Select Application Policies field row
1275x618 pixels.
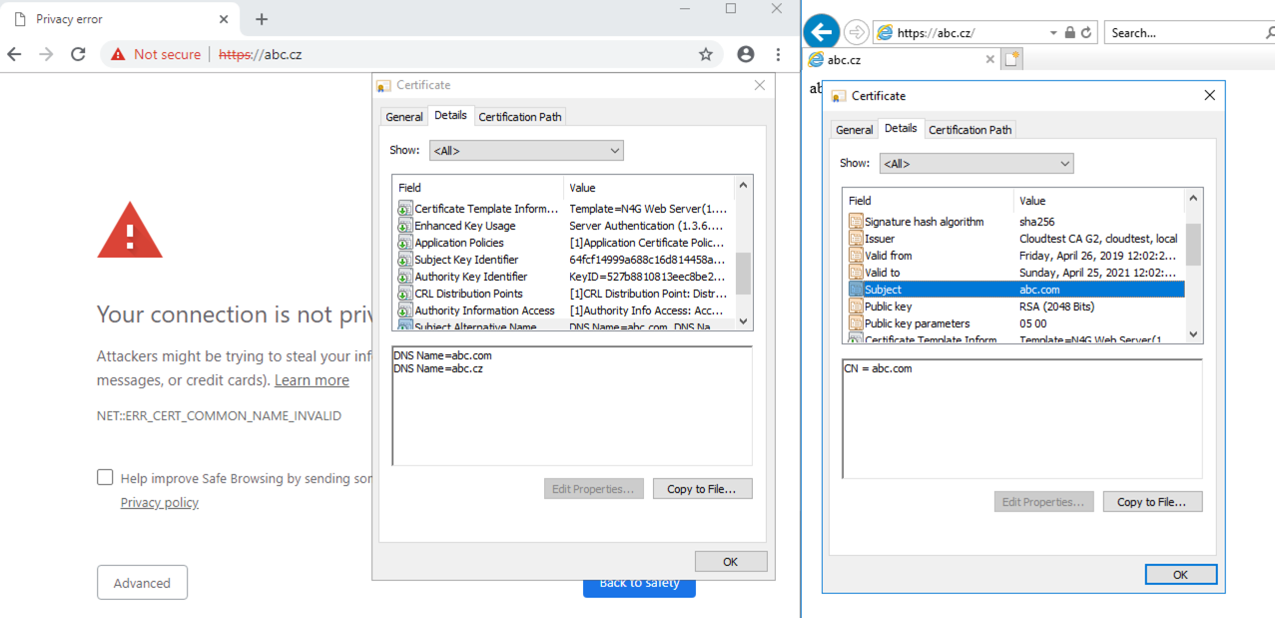tap(564, 243)
